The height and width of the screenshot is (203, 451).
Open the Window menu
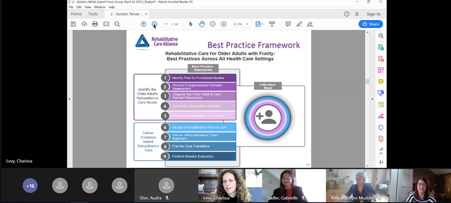pyautogui.click(x=100, y=7)
